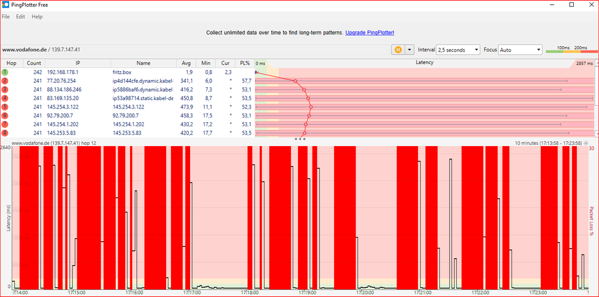The height and width of the screenshot is (297, 599).
Task: Pause tracing with the orange pause button
Action: click(398, 50)
